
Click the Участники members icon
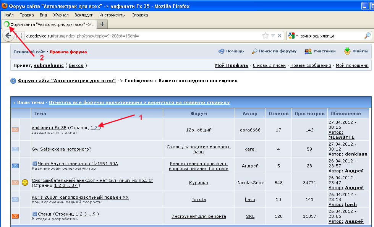tap(308, 51)
